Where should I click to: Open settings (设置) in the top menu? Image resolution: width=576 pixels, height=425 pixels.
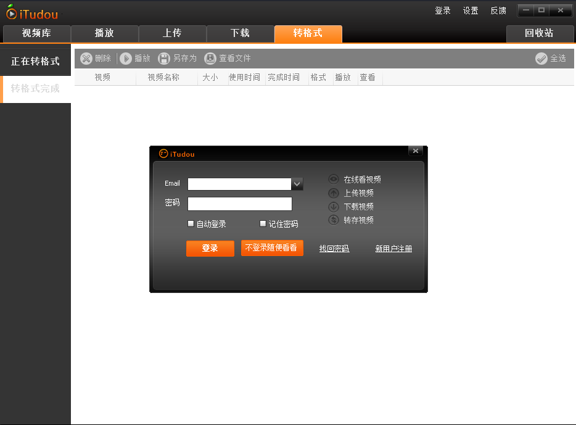471,10
